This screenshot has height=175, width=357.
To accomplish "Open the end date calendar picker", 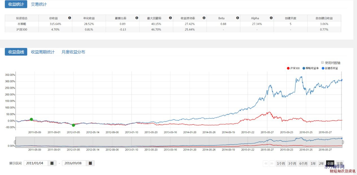I will 90,163.
